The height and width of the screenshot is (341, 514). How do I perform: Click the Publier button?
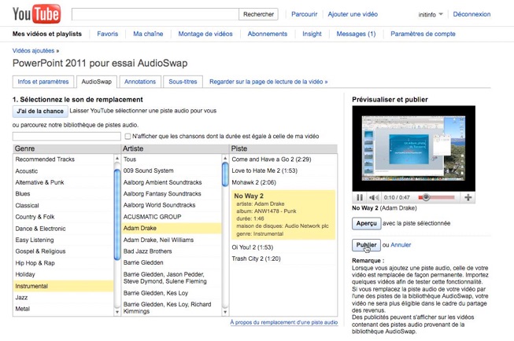[367, 245]
